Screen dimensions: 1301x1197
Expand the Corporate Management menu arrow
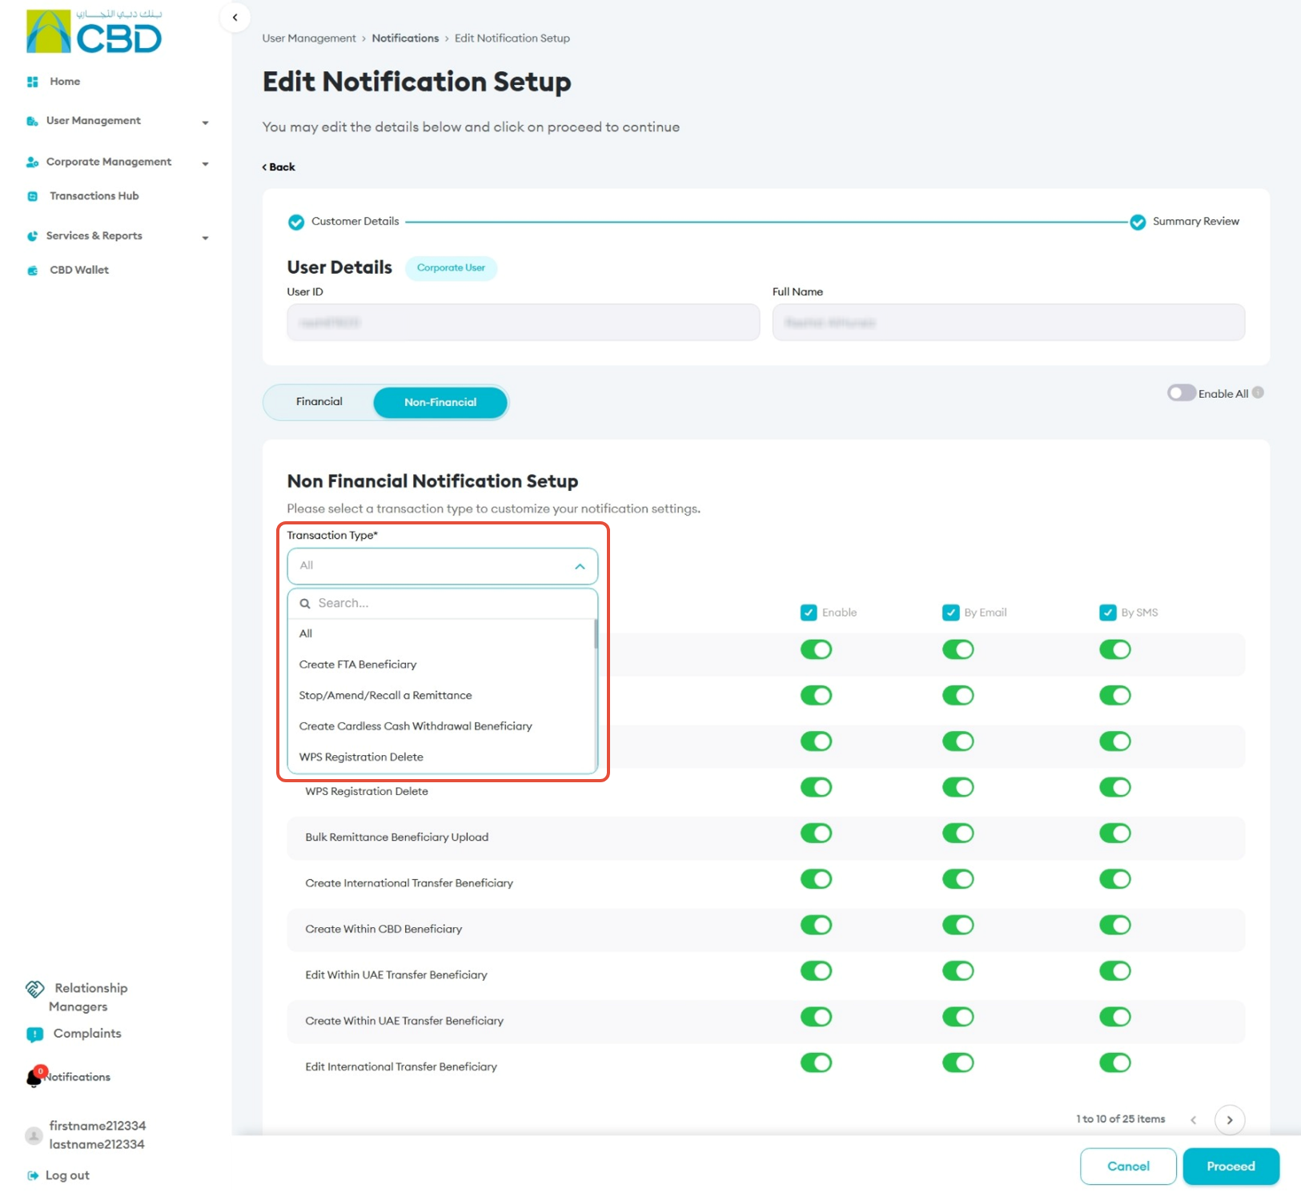[206, 163]
